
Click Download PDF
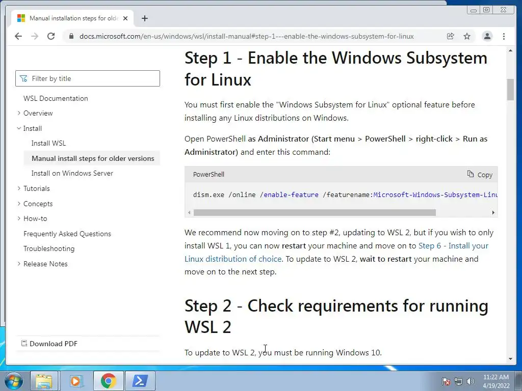(x=49, y=344)
